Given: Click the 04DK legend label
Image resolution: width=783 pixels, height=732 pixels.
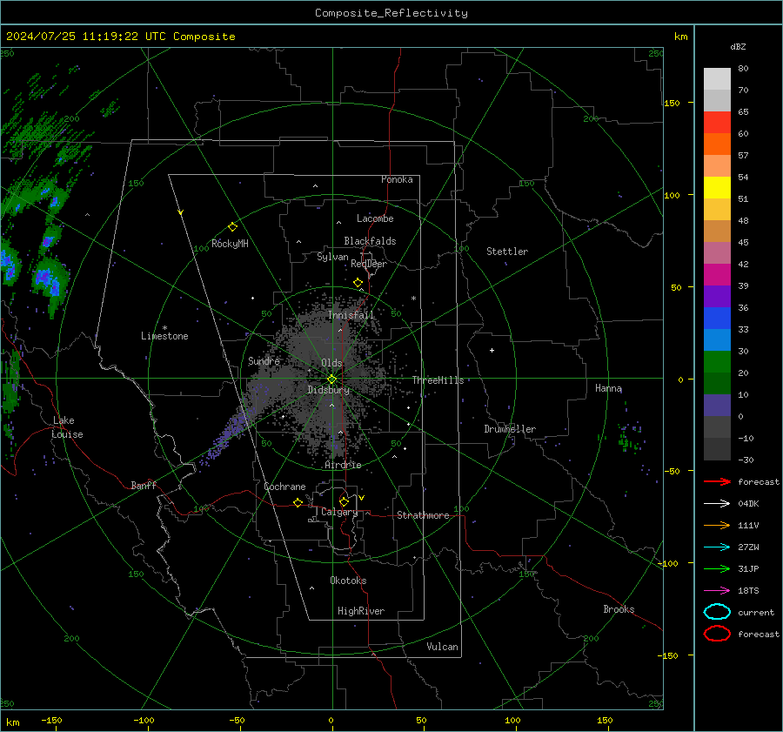Looking at the screenshot, I should click(x=748, y=504).
